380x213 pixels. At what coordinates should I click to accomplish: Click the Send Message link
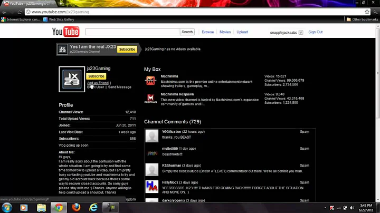click(x=120, y=87)
